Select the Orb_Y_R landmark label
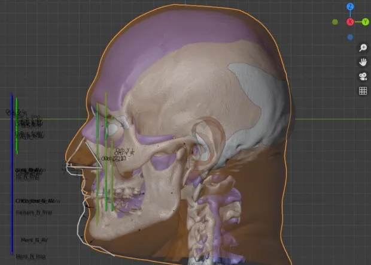This screenshot has height=265, width=371. (x=124, y=152)
